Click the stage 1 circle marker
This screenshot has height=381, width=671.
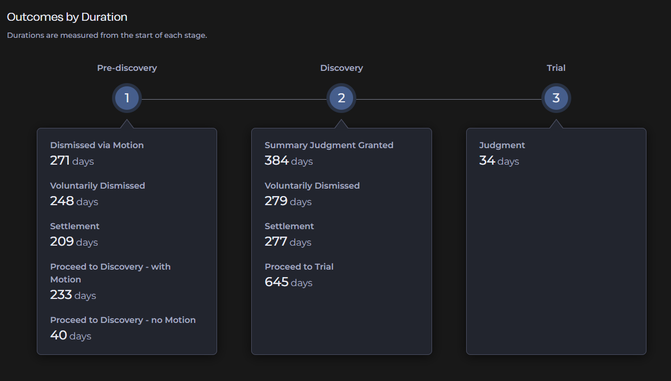[x=127, y=98]
